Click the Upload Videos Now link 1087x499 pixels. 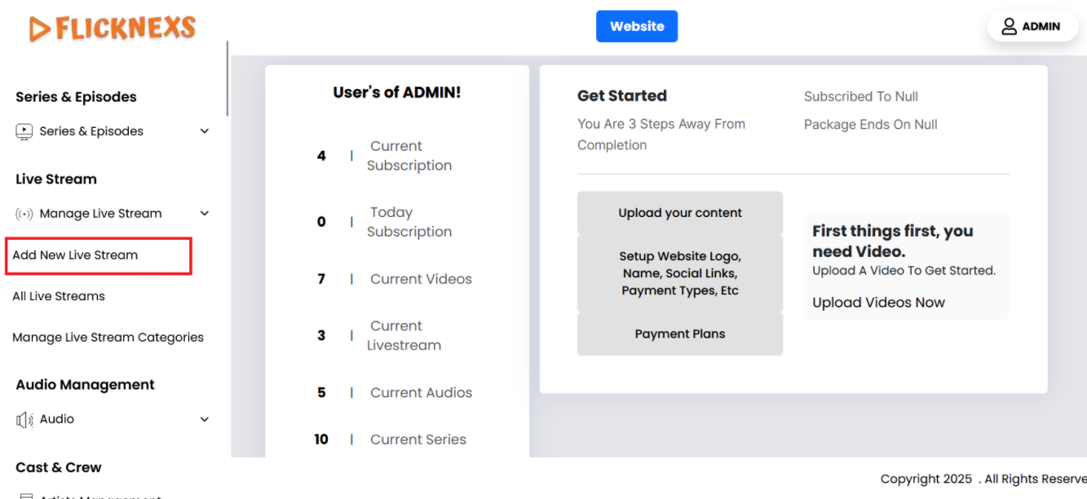click(878, 302)
